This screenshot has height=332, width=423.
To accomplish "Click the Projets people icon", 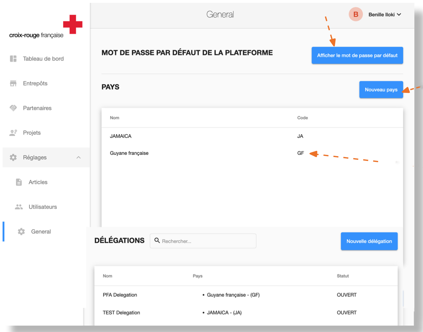I will coord(13,133).
